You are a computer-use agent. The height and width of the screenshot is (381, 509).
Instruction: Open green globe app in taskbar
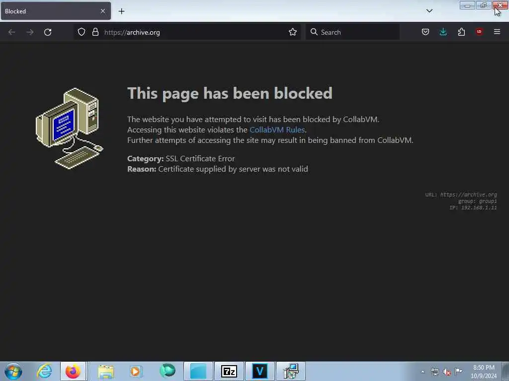(x=167, y=371)
